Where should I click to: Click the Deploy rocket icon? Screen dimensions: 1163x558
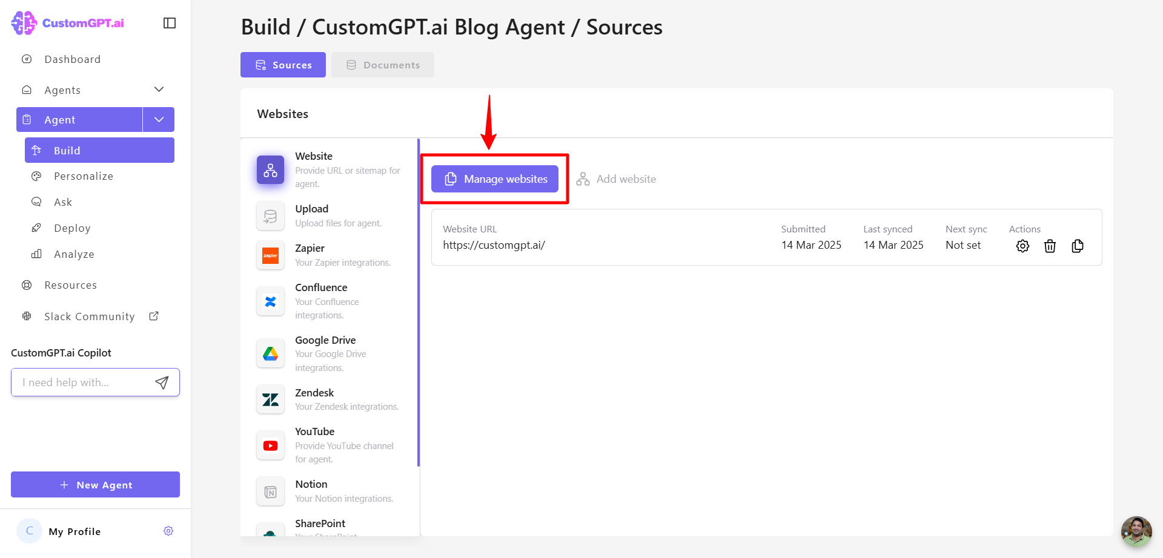coord(36,228)
